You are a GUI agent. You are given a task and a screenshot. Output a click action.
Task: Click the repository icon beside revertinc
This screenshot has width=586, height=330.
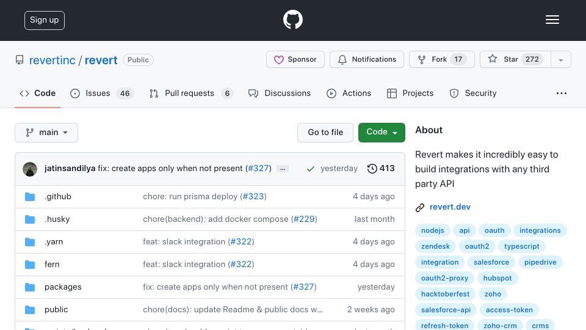coord(20,60)
